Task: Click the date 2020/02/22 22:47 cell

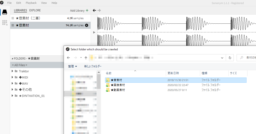Action: point(178,85)
